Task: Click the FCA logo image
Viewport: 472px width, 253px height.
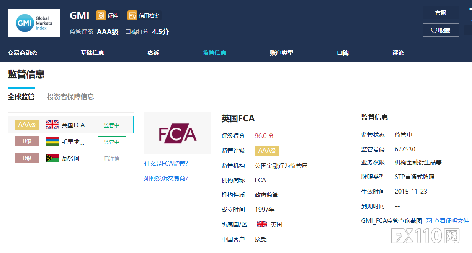Action: (178, 133)
